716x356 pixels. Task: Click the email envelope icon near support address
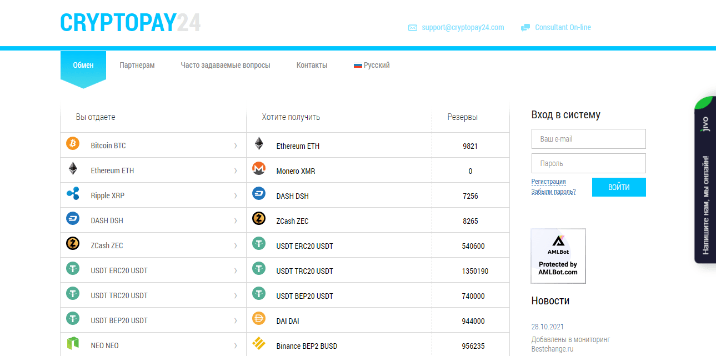tap(411, 27)
